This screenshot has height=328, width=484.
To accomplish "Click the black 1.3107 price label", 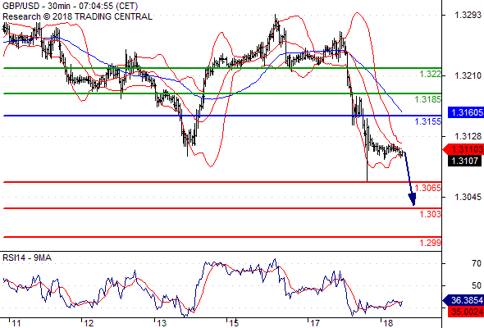I will [x=464, y=161].
